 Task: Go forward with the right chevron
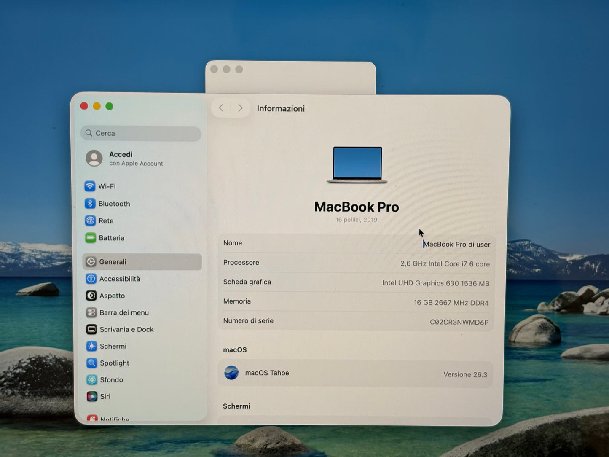(240, 108)
